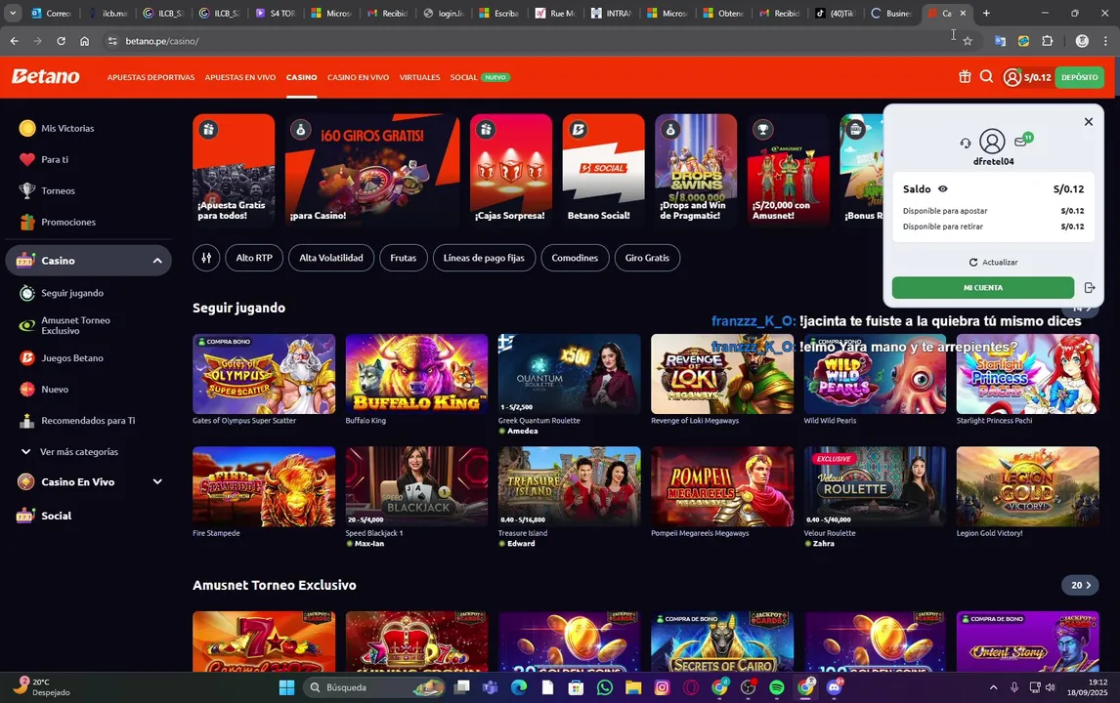Click the green Depósito button
This screenshot has width=1120, height=703.
(1079, 77)
